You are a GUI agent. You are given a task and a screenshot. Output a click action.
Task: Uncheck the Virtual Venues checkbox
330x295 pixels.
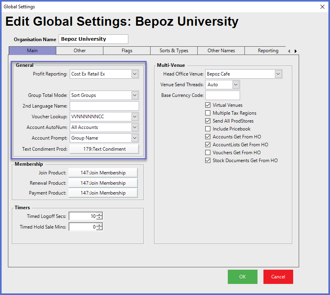[x=208, y=105]
